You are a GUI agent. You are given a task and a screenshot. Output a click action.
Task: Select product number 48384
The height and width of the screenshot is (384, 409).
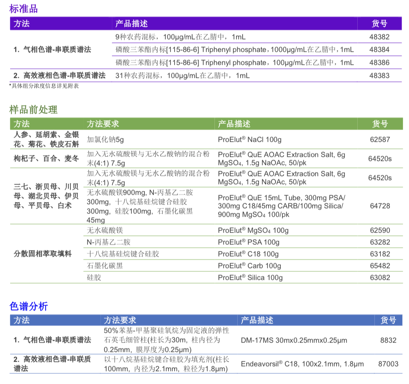point(379,50)
